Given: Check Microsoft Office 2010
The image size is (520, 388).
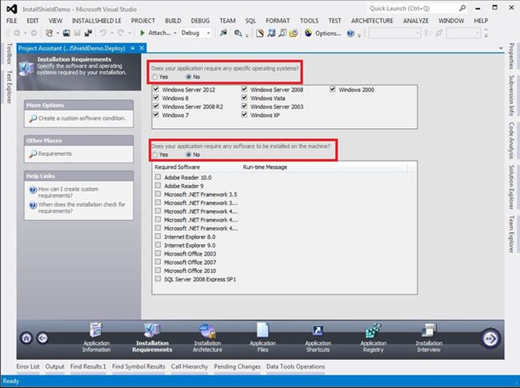Looking at the screenshot, I should point(158,270).
